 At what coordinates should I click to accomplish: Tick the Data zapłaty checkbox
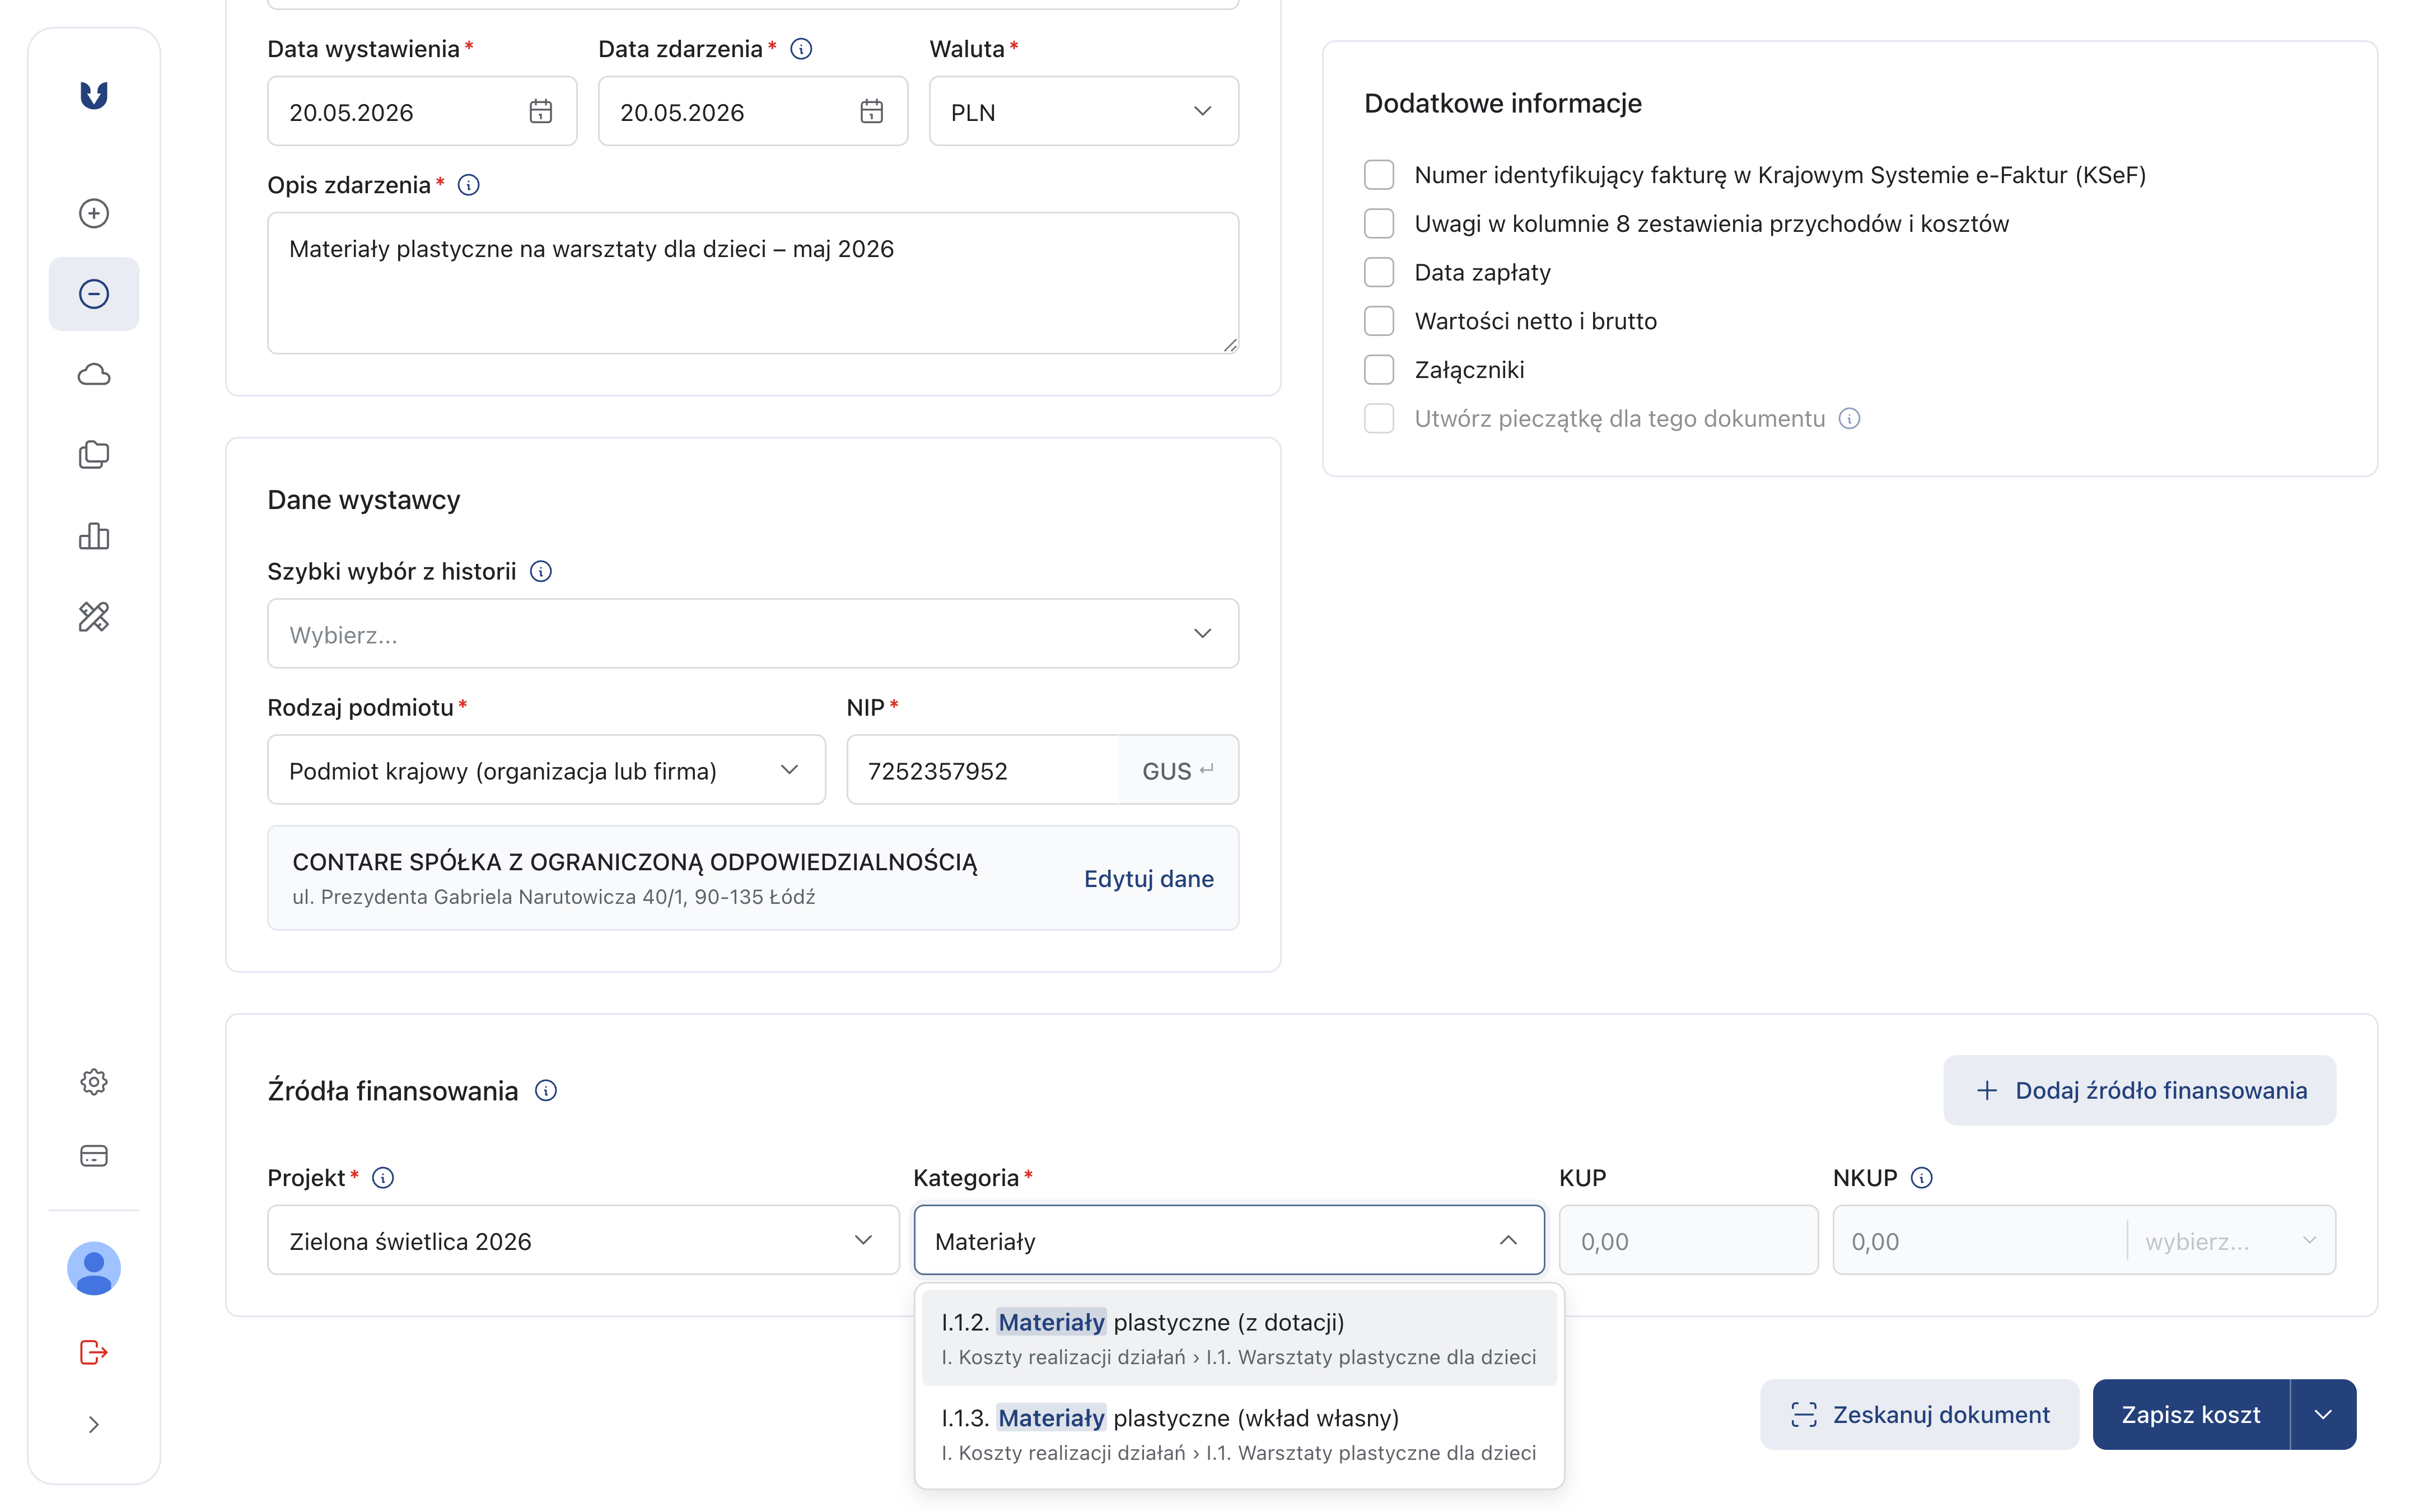point(1379,272)
